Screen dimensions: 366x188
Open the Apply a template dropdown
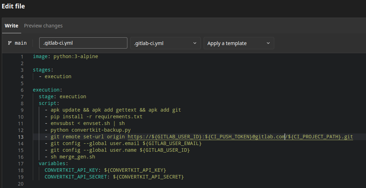point(239,43)
